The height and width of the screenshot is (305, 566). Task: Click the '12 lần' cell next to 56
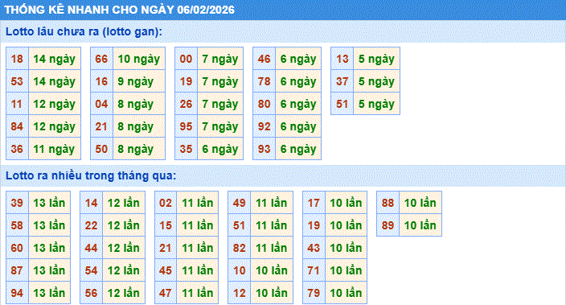point(124,292)
